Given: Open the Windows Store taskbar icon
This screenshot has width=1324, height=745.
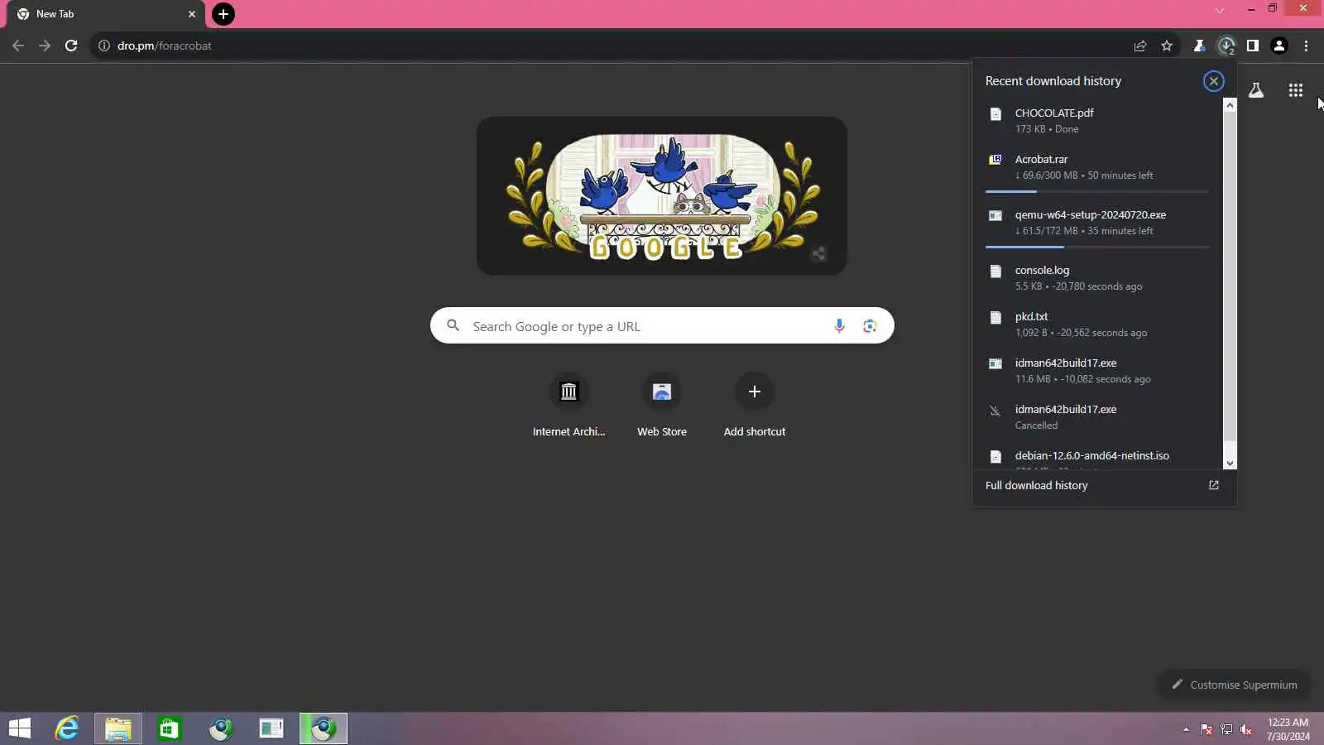Looking at the screenshot, I should (x=169, y=728).
